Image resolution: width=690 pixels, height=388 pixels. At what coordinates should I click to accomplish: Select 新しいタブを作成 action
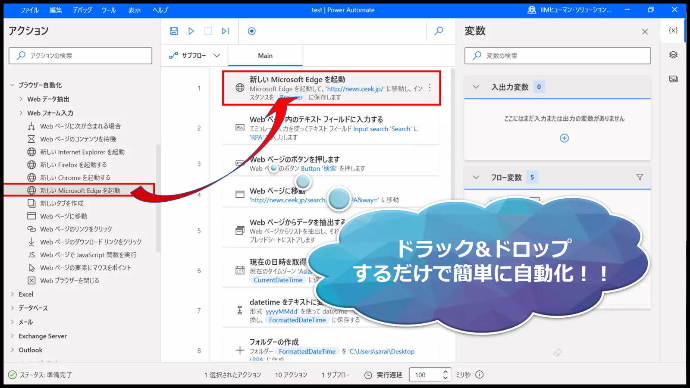click(62, 203)
